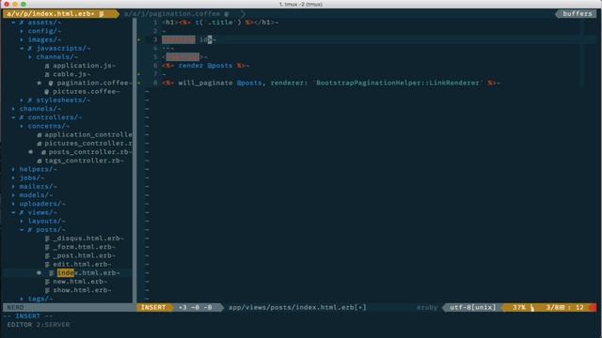Image resolution: width=602 pixels, height=338 pixels.
Task: Click the file icon beside _disqus.html.erb
Action: click(x=47, y=238)
